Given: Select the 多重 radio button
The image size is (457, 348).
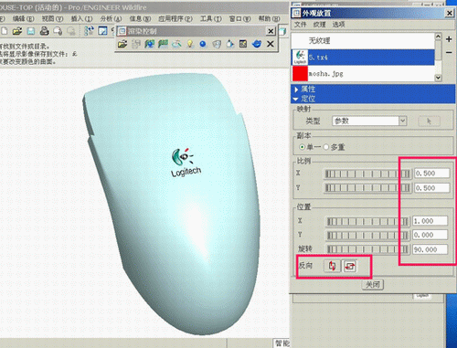Looking at the screenshot, I should (326, 147).
